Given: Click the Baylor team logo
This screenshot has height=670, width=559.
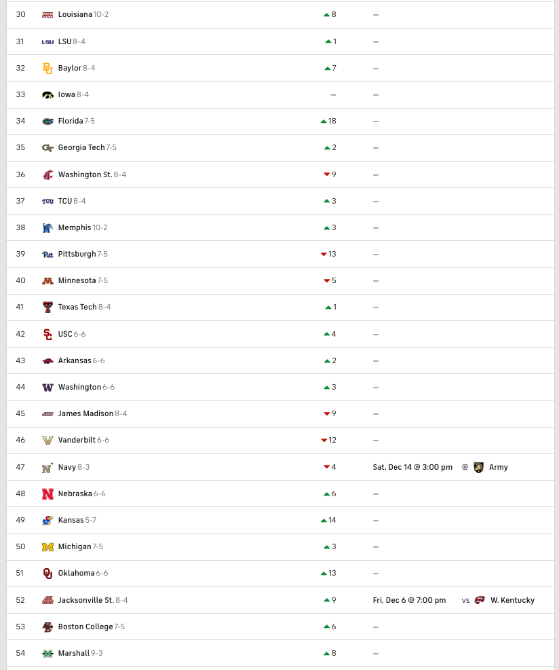Looking at the screenshot, I should [47, 68].
